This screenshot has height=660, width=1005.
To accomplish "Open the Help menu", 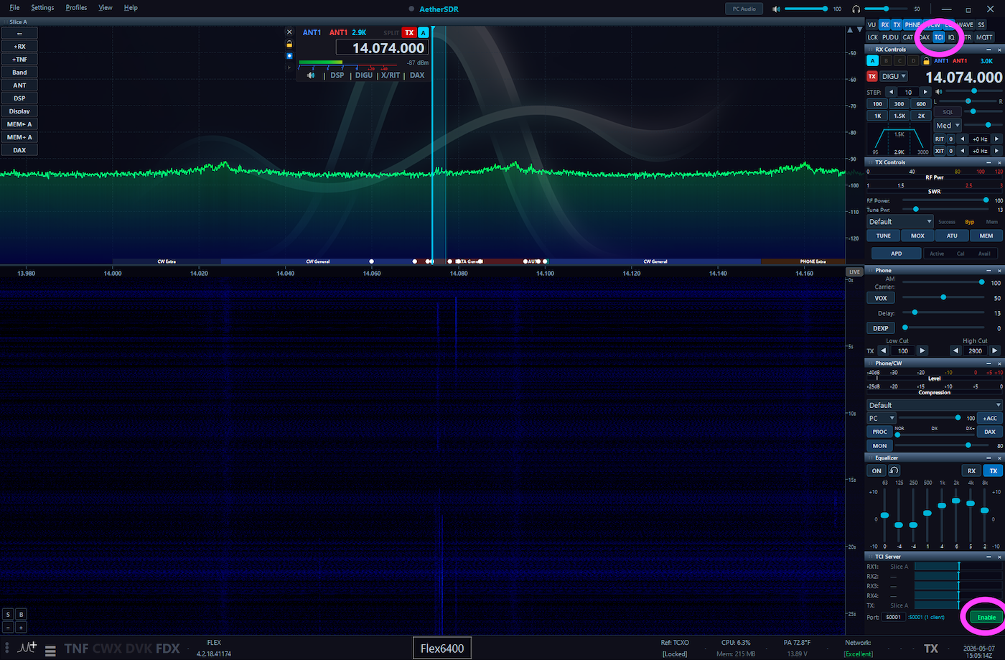I will 131,8.
